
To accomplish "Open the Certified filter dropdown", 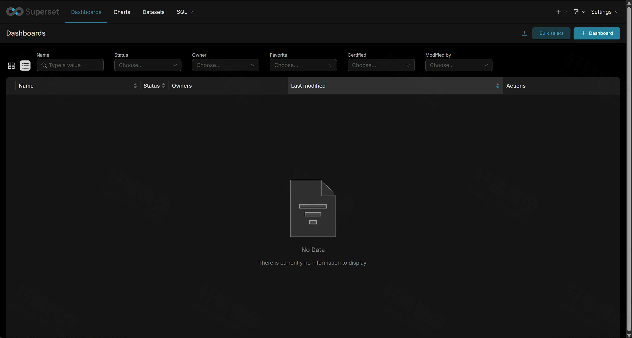I will (381, 65).
